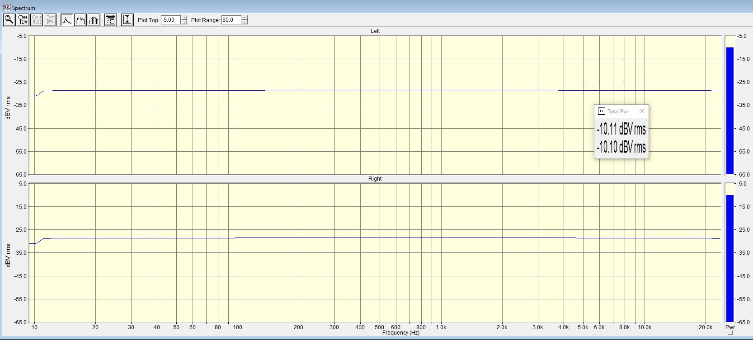Click the 800 frequency axis tick

tap(421, 327)
